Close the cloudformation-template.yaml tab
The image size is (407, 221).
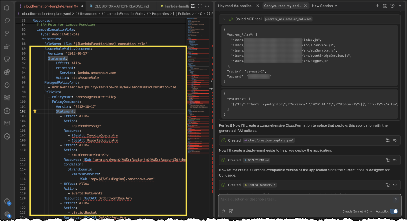[x=81, y=6]
